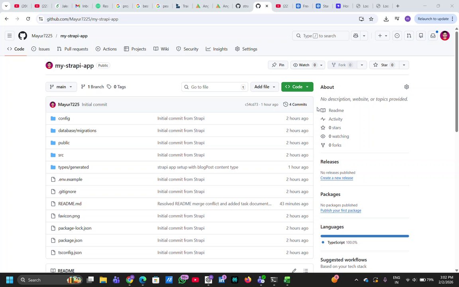Open the 1 Branch link
Screen dimensions: 459x287
(92, 86)
